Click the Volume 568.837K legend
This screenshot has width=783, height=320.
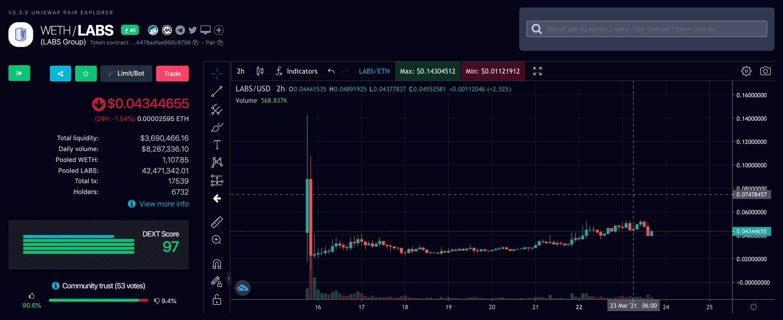261,101
